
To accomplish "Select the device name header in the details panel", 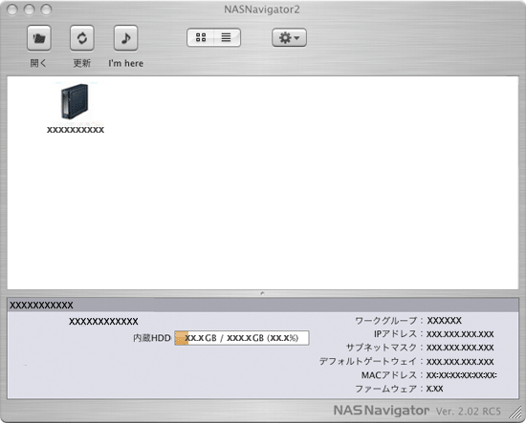I will [x=41, y=306].
